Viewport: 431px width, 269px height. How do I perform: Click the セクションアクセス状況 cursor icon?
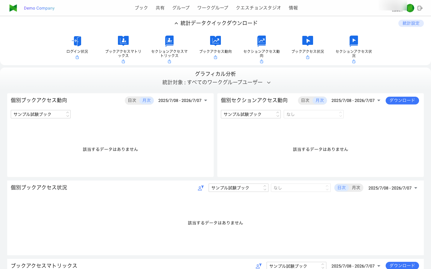[354, 41]
